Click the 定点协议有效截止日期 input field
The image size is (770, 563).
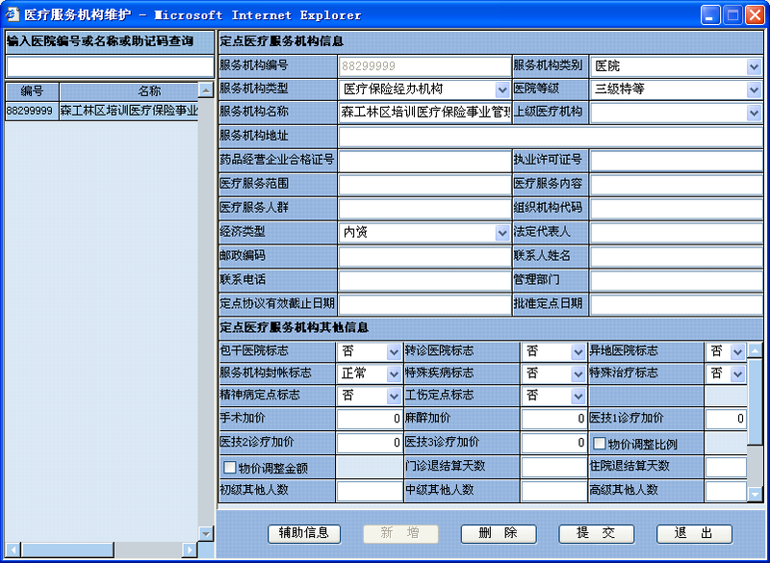(424, 305)
